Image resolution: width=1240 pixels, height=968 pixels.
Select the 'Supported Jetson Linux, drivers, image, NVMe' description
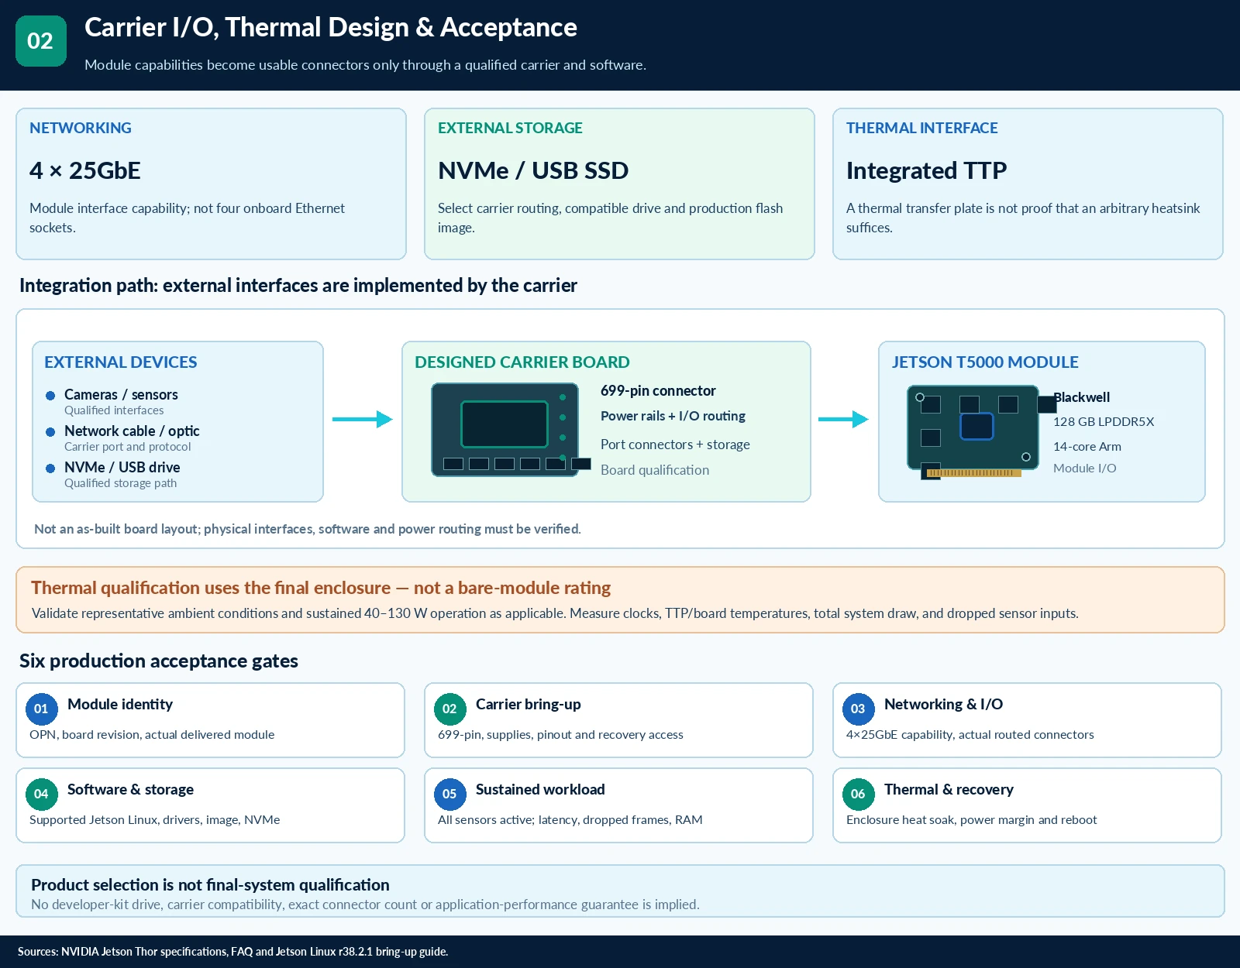coord(155,820)
